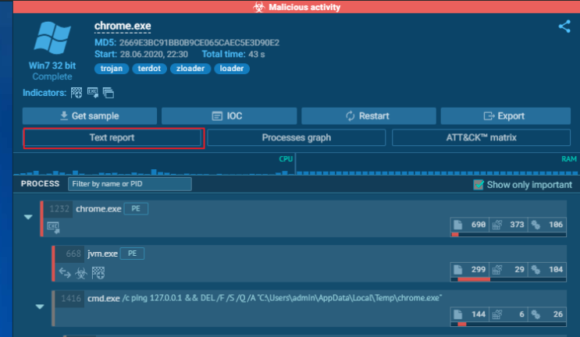
Task: Open the Processes graph view
Action: [297, 137]
